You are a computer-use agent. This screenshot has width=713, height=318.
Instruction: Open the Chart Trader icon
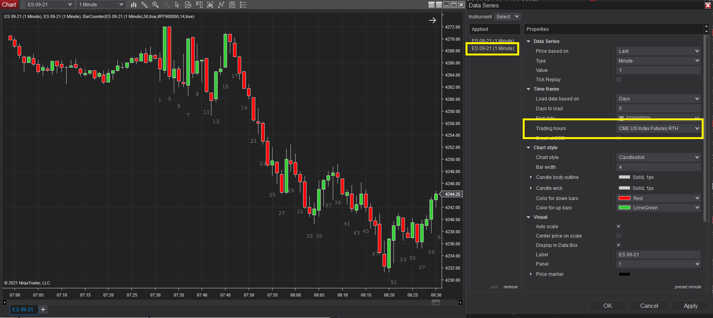coord(199,5)
